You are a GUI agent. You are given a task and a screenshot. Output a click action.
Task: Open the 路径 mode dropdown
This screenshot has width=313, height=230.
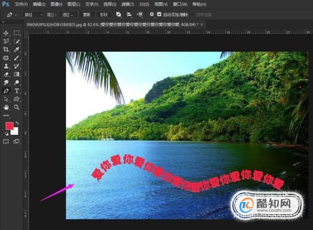point(34,15)
